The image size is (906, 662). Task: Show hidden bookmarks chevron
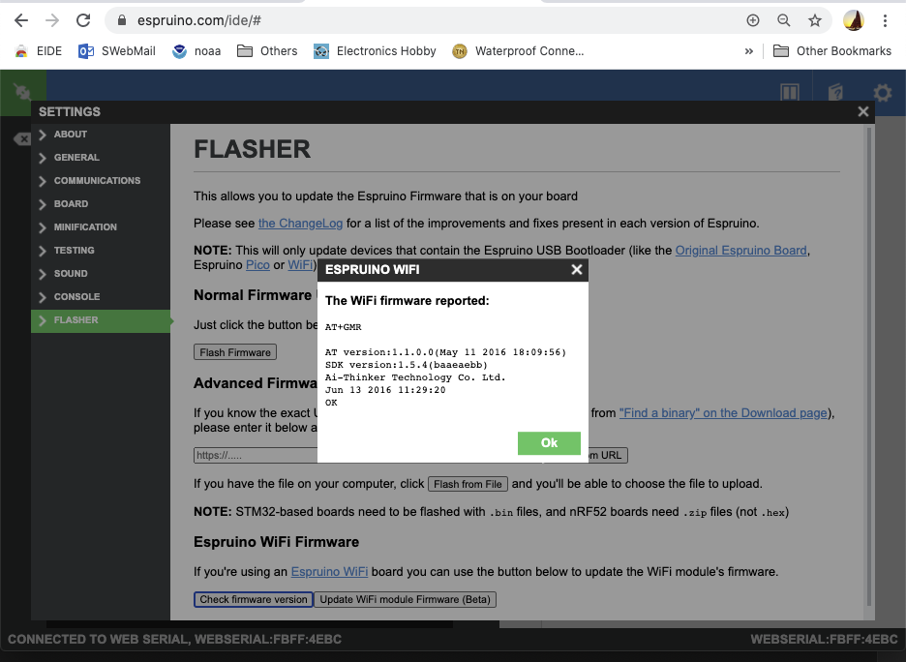pos(749,51)
